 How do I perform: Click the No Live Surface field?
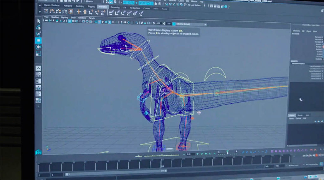194,5
